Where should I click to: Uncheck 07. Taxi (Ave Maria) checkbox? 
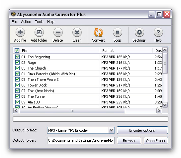click(x=17, y=90)
